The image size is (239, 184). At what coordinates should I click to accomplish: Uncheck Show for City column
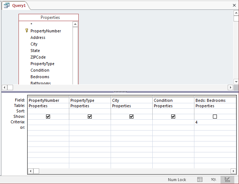click(x=131, y=117)
